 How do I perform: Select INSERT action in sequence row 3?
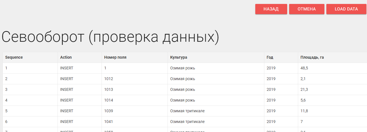(67, 89)
